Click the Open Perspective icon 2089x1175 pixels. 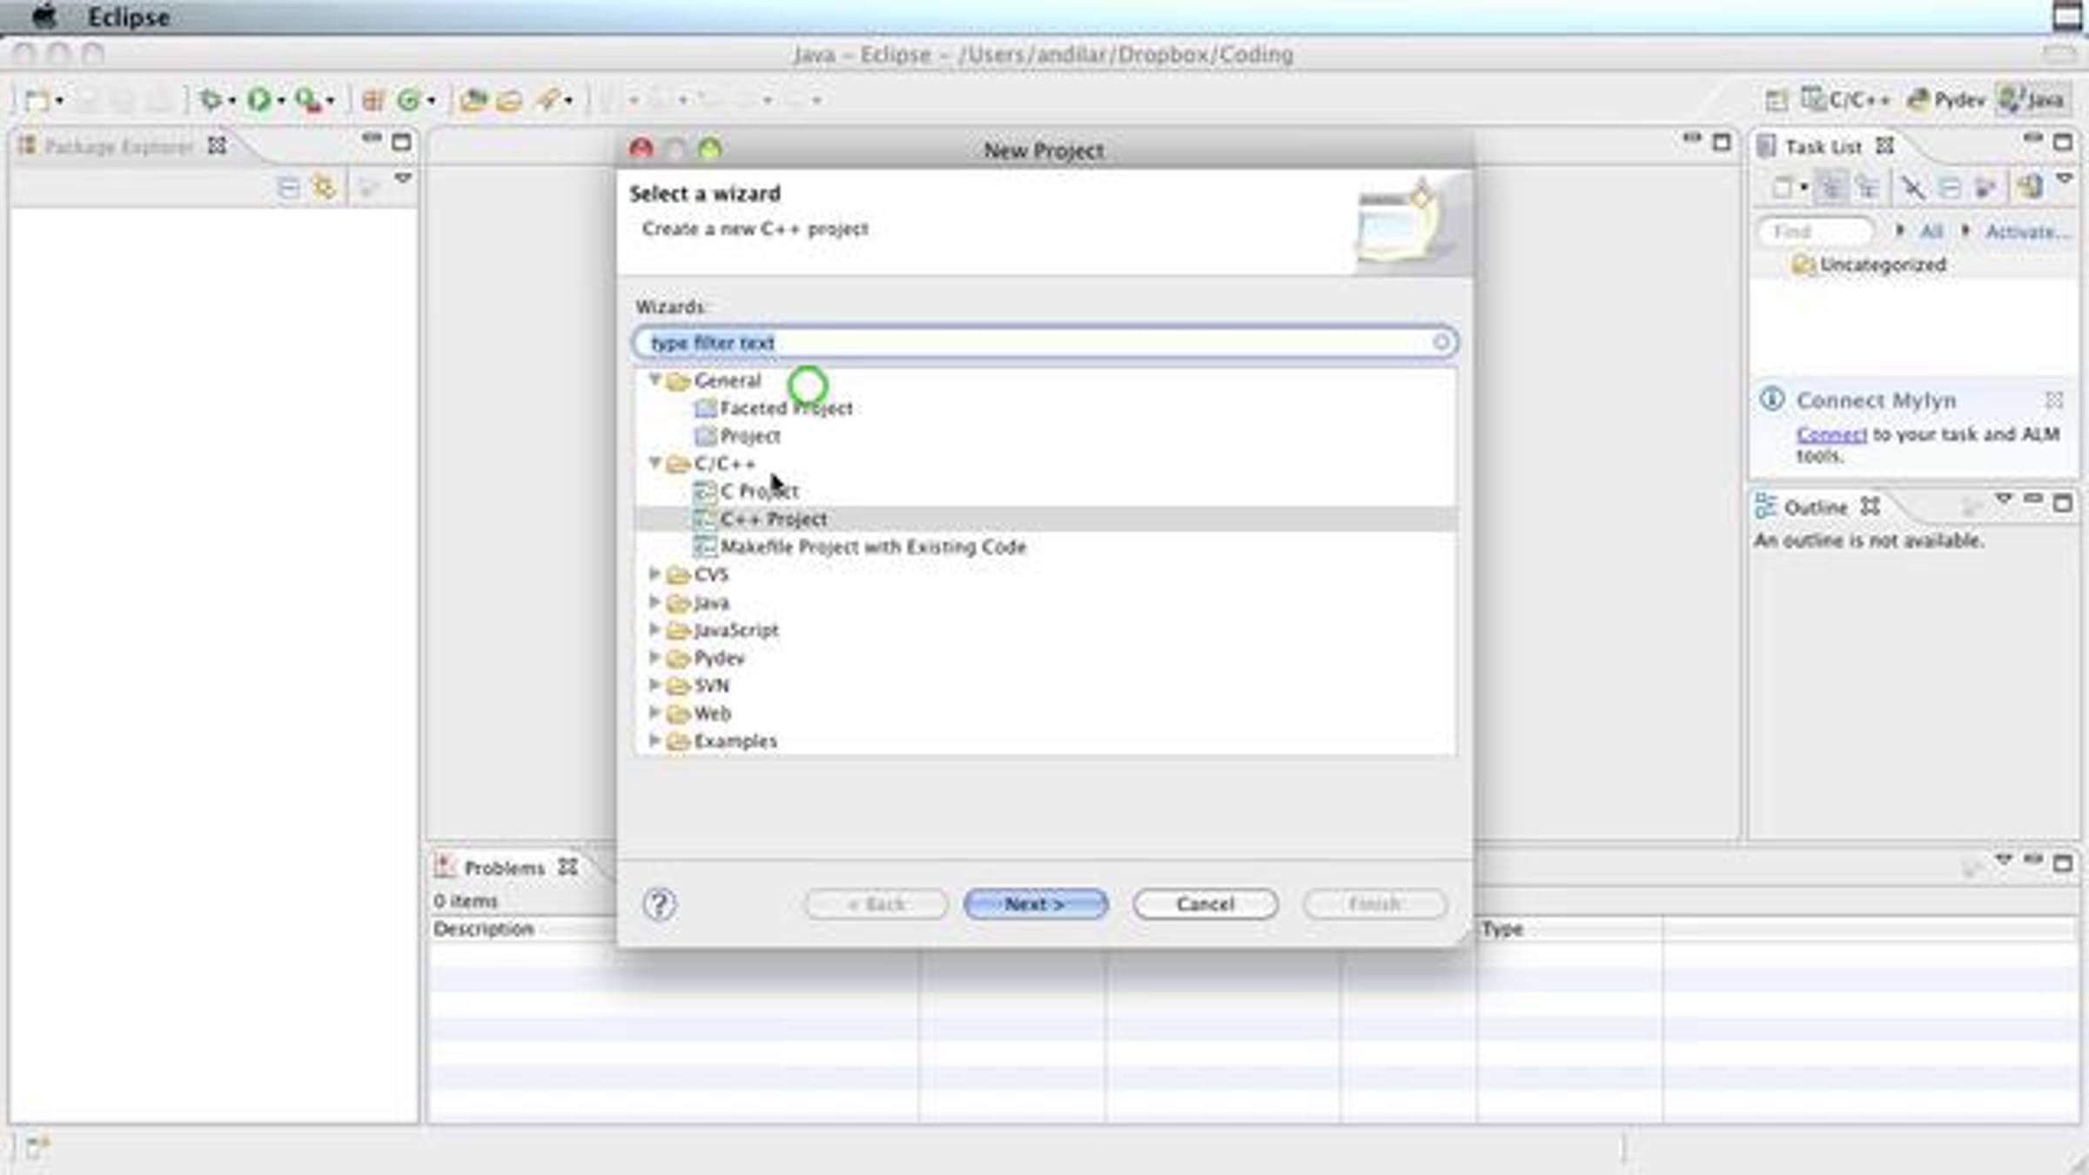click(x=1776, y=100)
